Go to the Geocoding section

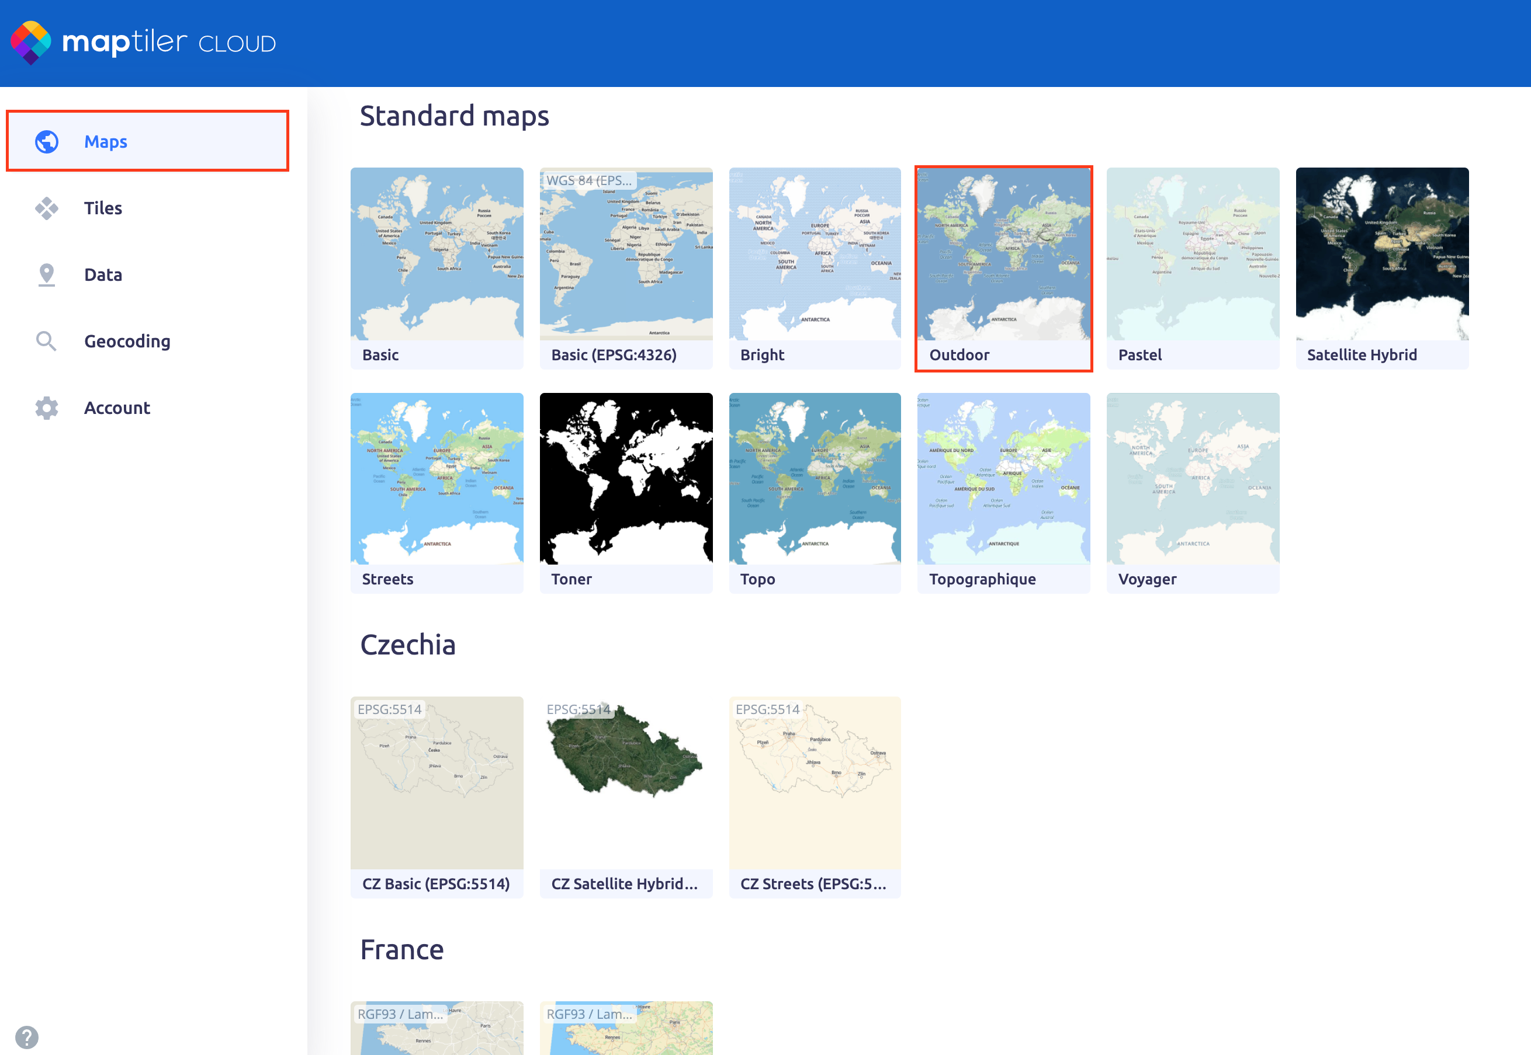tap(127, 341)
